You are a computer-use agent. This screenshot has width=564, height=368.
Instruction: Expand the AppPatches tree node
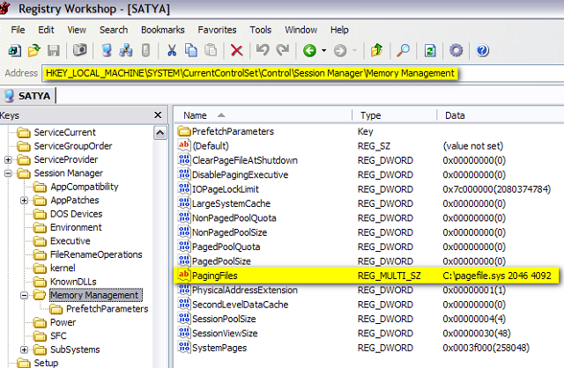click(24, 200)
